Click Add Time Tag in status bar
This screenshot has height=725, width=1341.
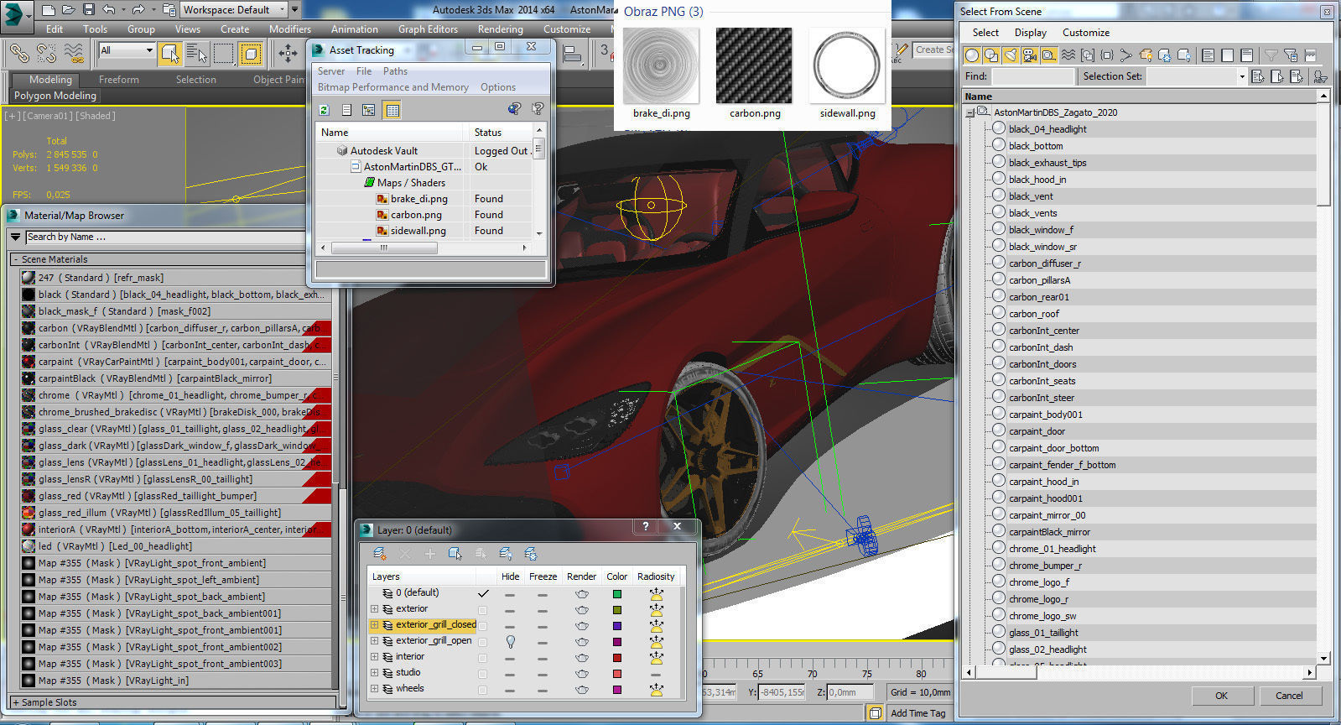[917, 713]
